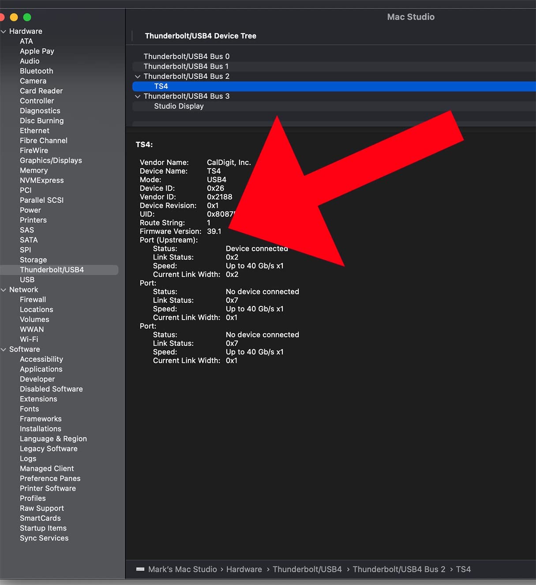The image size is (536, 585).
Task: Click Thunderbolt/USB4 Bus 2 in path bar
Action: (399, 569)
